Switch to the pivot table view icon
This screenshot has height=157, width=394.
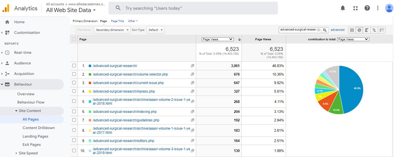[382, 30]
